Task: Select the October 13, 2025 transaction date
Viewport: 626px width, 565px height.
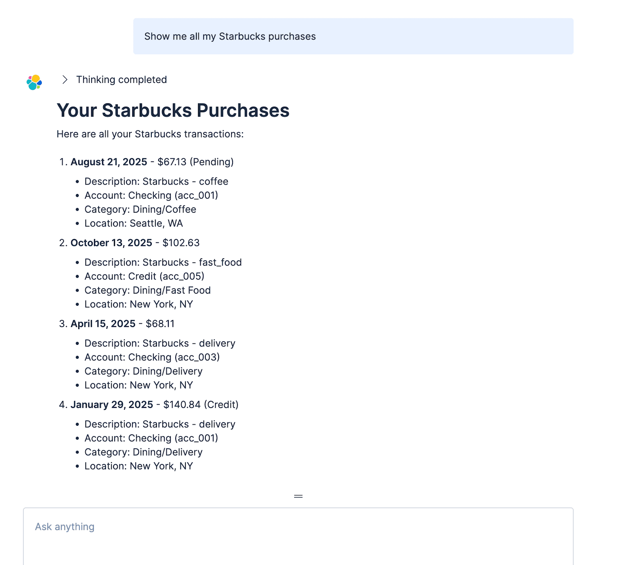Action: coord(111,243)
